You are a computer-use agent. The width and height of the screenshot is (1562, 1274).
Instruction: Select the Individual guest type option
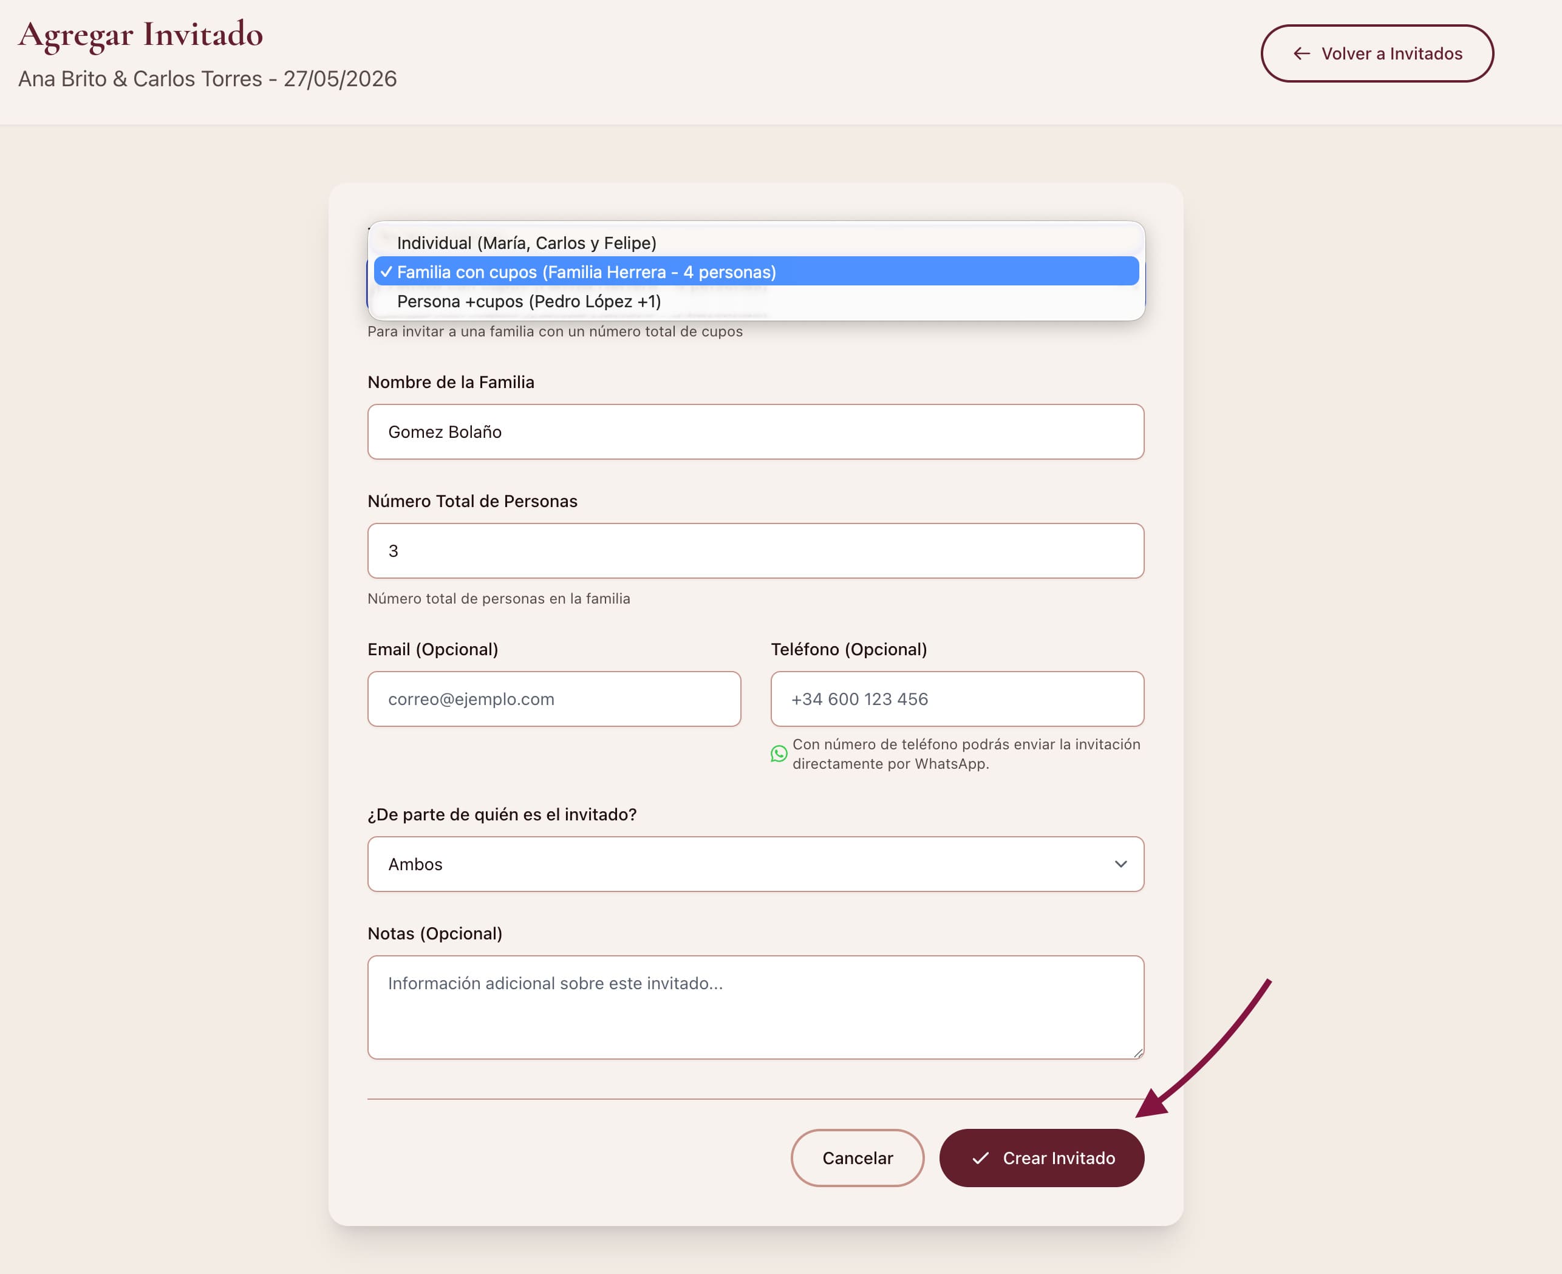[x=527, y=243]
